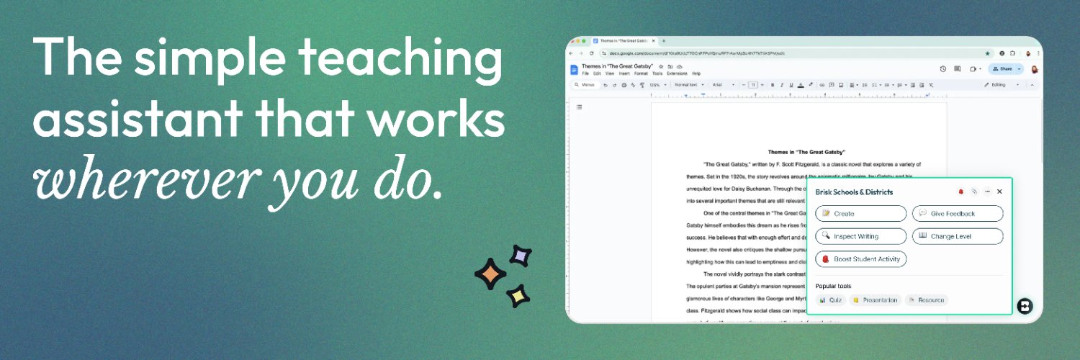Open the Arial font dropdown
Viewport: 1080px width, 360px height.
pos(723,85)
